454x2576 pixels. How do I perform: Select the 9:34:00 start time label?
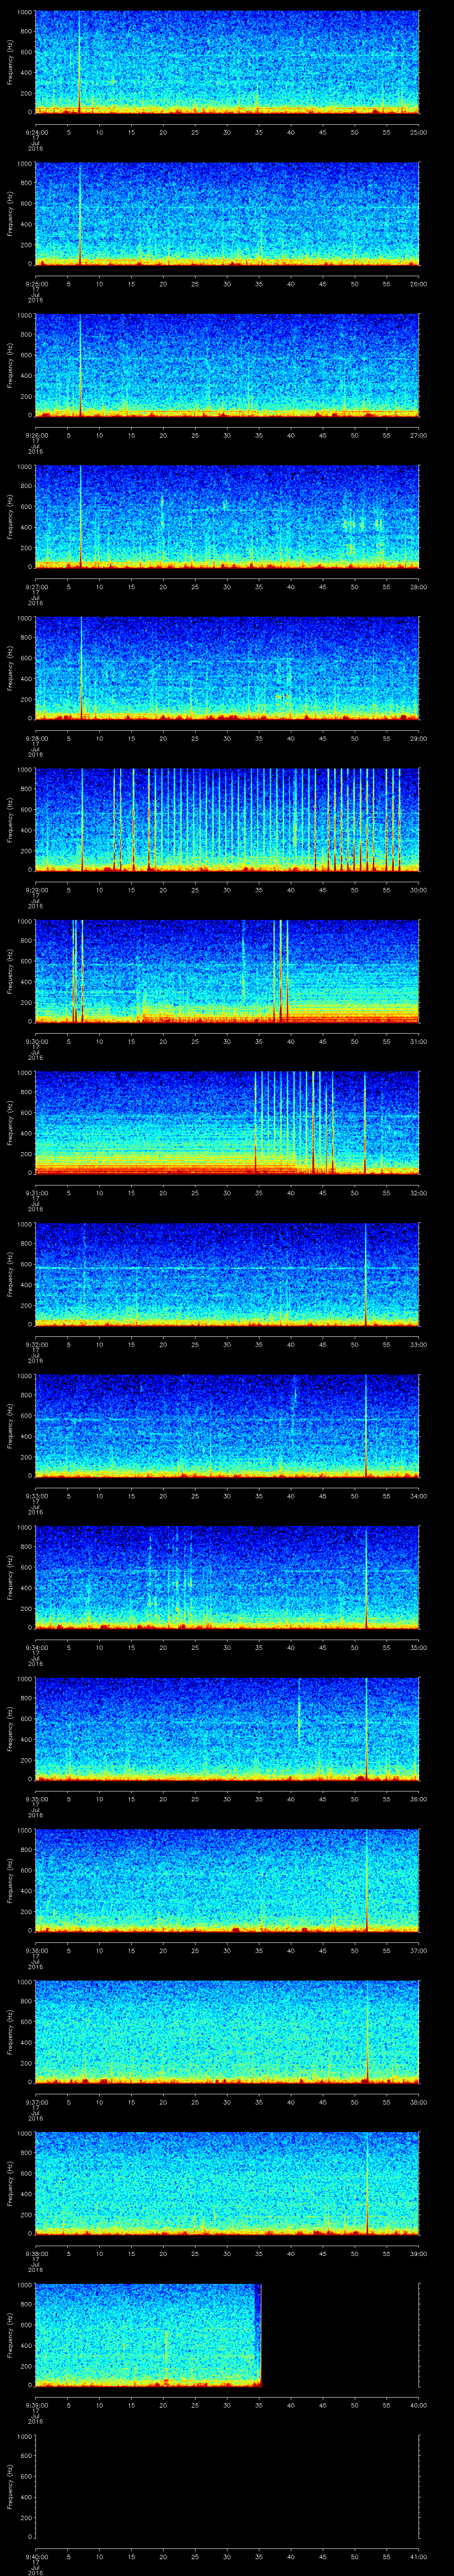36,1647
